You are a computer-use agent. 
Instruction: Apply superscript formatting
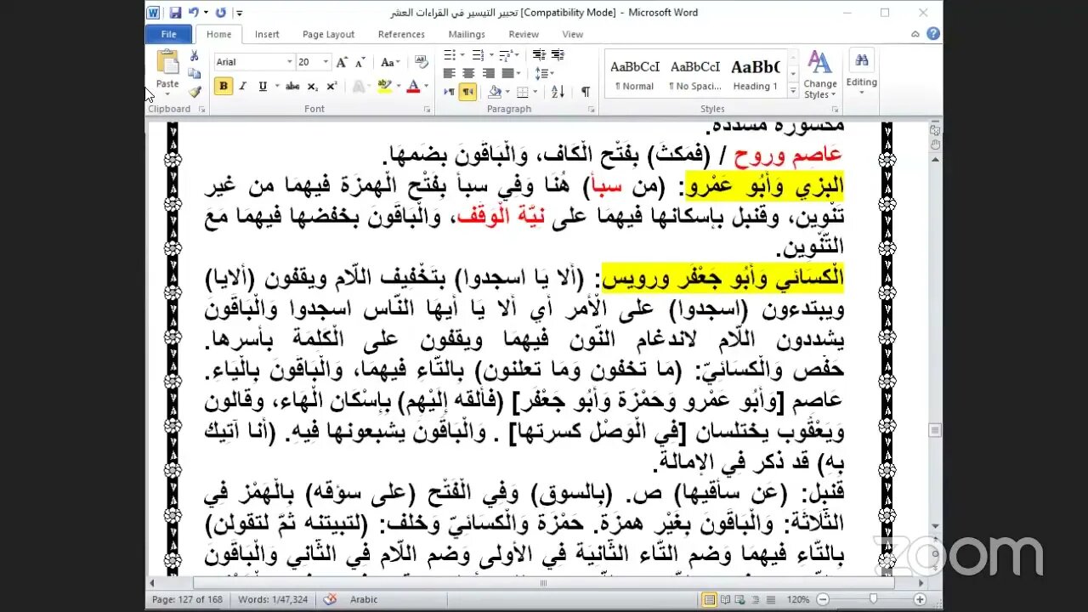point(331,86)
